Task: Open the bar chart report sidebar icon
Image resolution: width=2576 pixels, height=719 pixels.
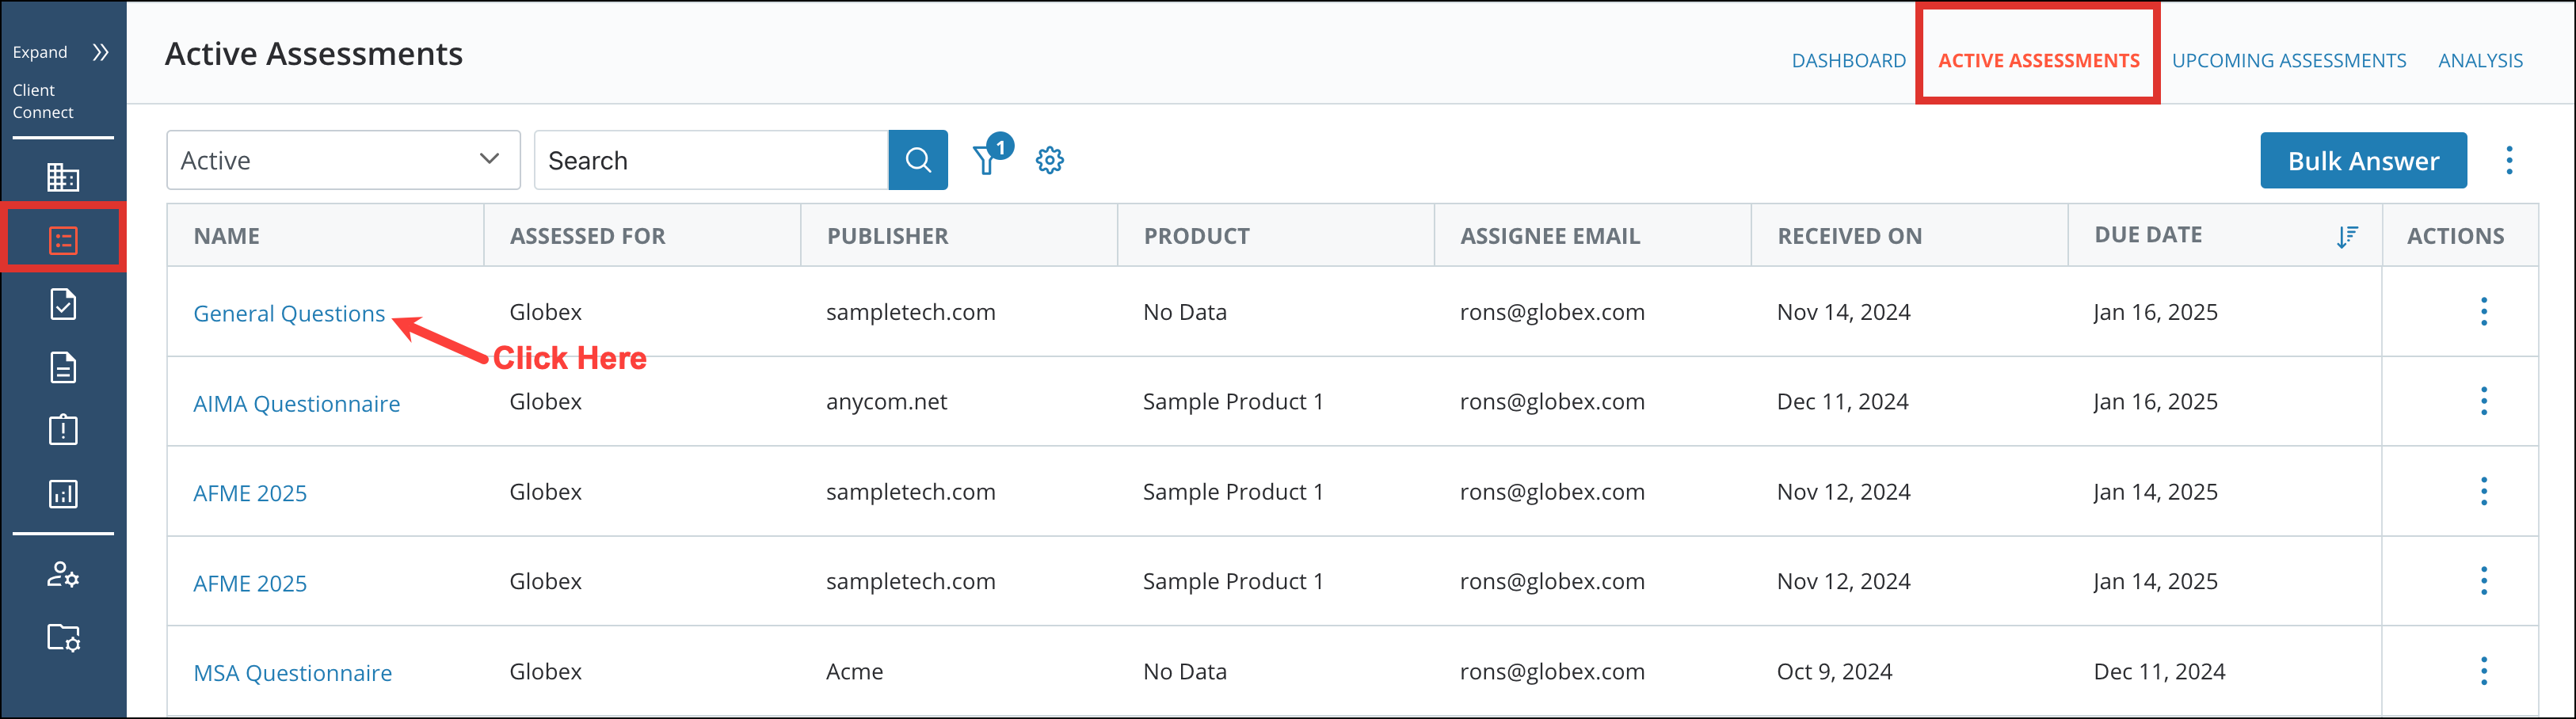Action: pyautogui.click(x=63, y=494)
